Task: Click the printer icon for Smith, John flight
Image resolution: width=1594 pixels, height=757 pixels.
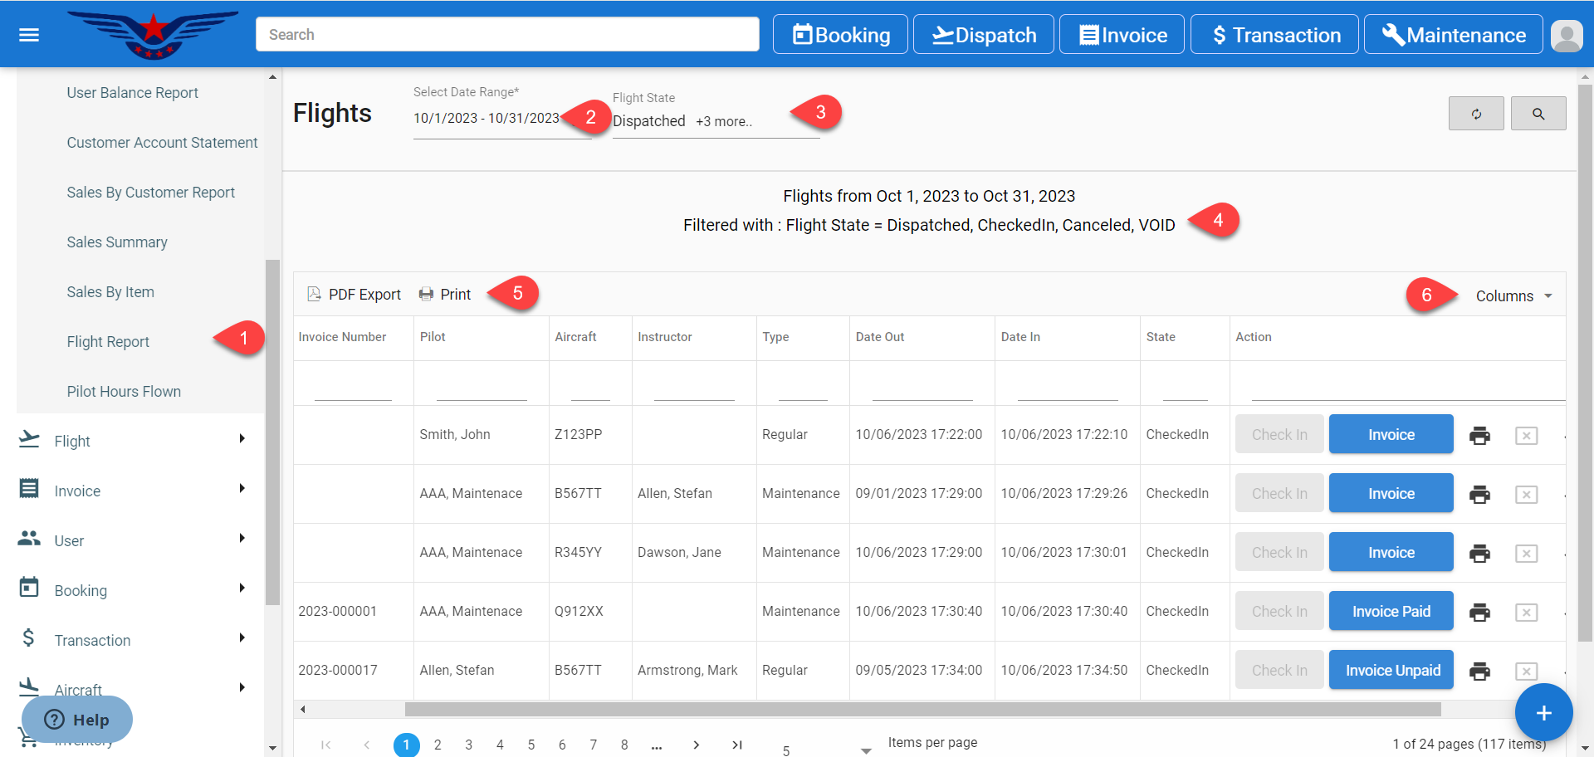Action: (1479, 436)
